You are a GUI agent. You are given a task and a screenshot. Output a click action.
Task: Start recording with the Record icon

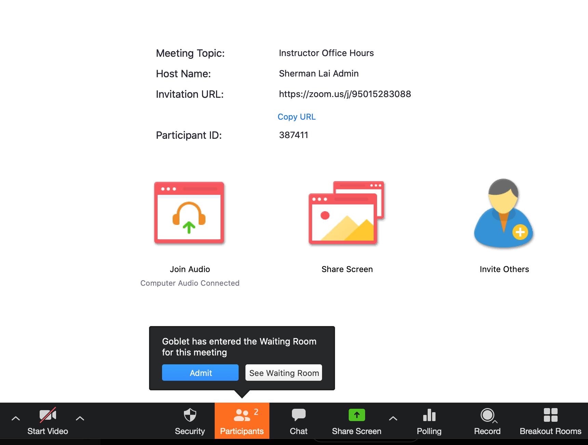(x=487, y=421)
